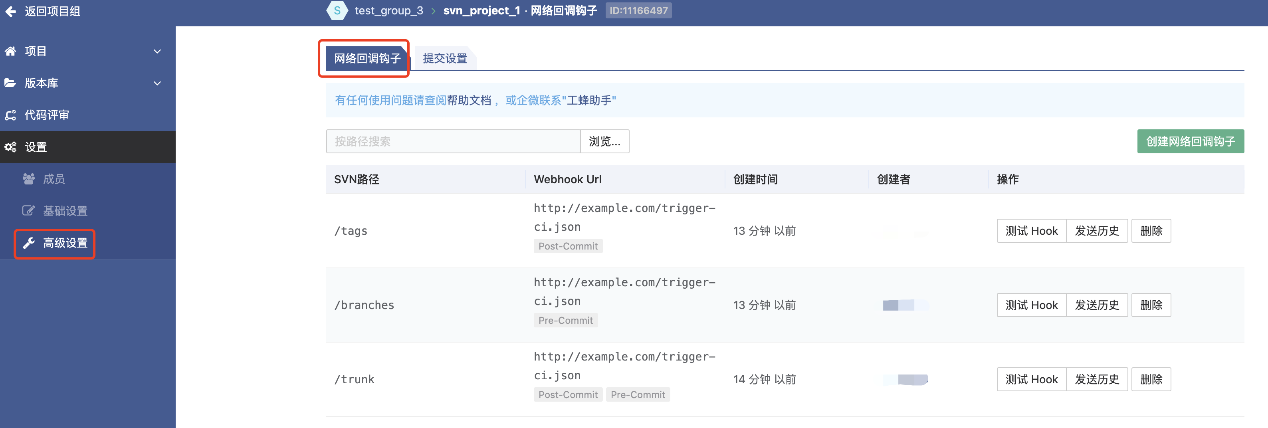Click 测试 Hook for the /tags row
The image size is (1268, 428).
coord(1031,231)
